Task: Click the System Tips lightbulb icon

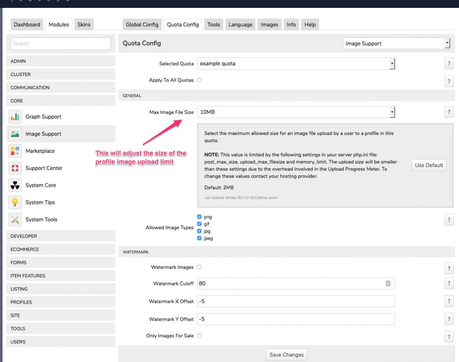Action: click(15, 203)
